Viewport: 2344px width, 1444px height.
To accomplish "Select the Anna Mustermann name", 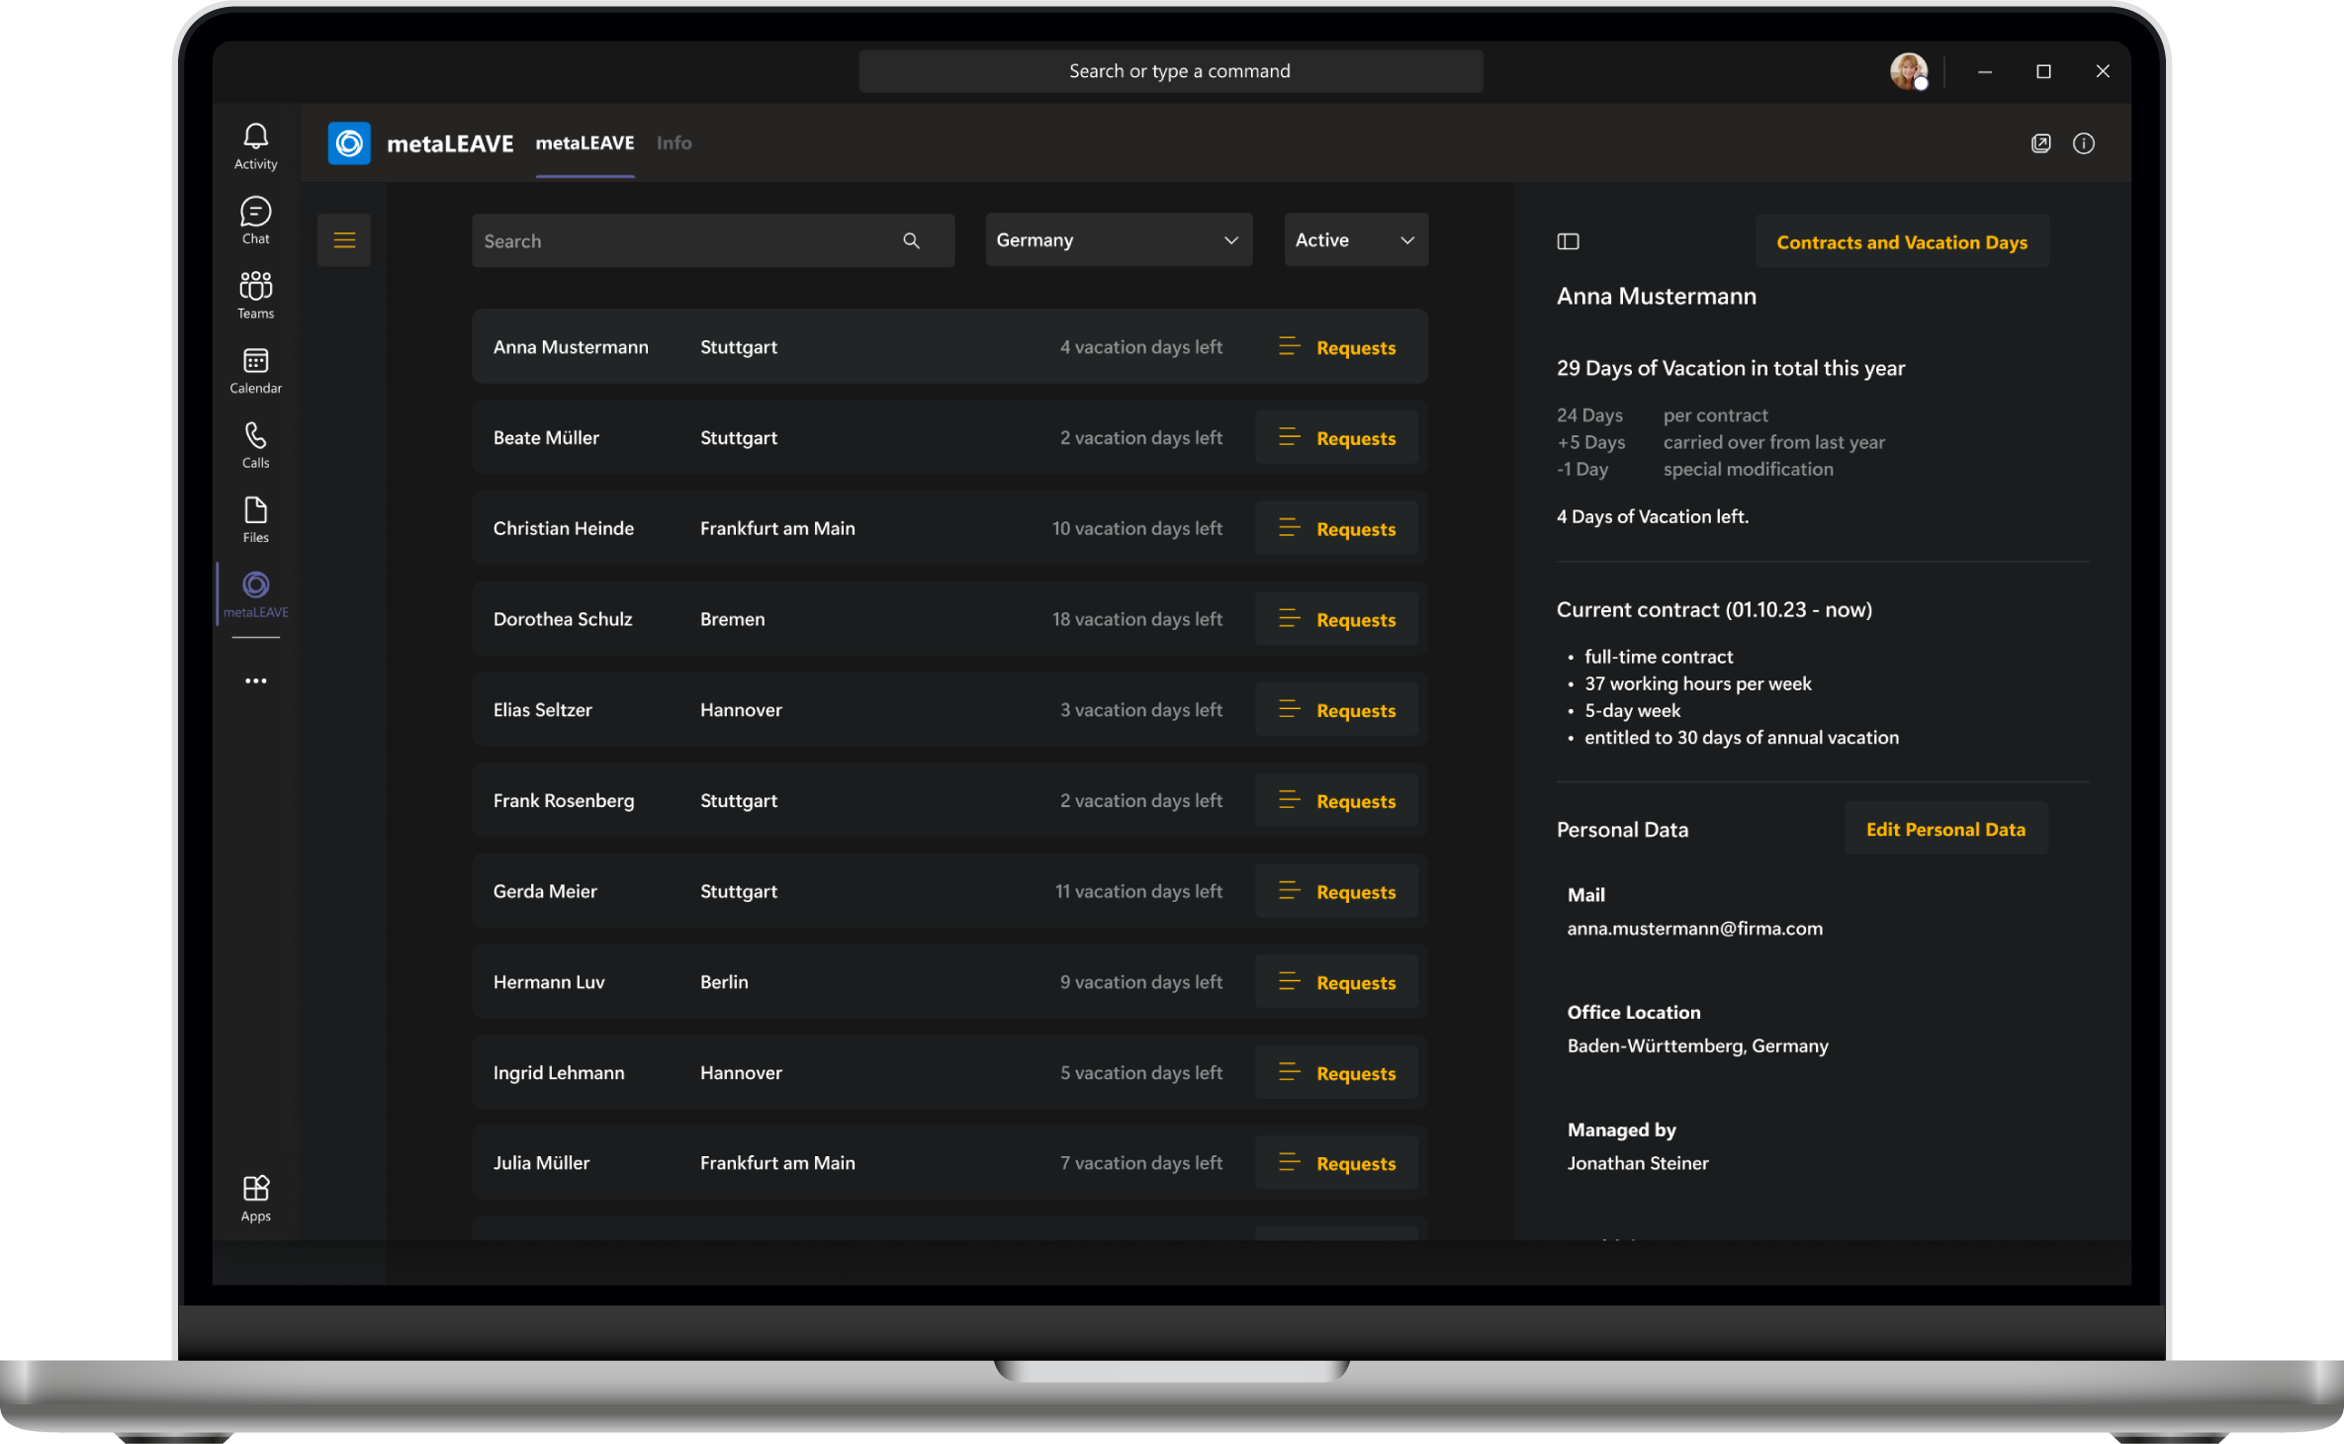I will coord(571,347).
